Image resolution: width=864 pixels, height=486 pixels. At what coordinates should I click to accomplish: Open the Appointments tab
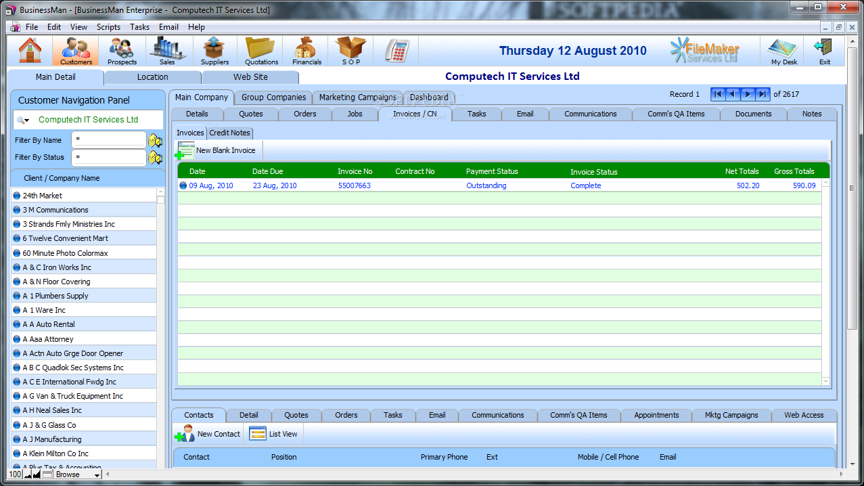(x=656, y=415)
